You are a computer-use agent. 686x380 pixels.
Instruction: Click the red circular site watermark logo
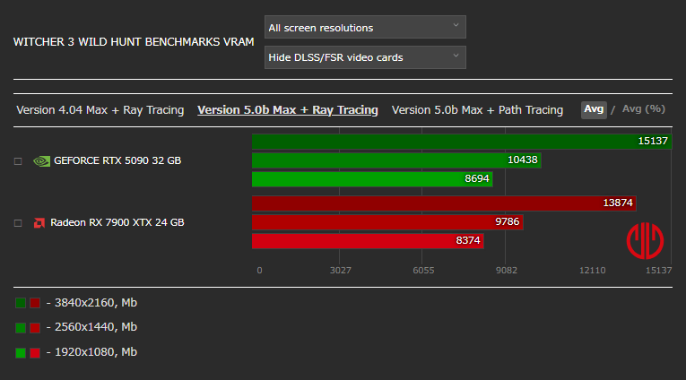(x=645, y=241)
